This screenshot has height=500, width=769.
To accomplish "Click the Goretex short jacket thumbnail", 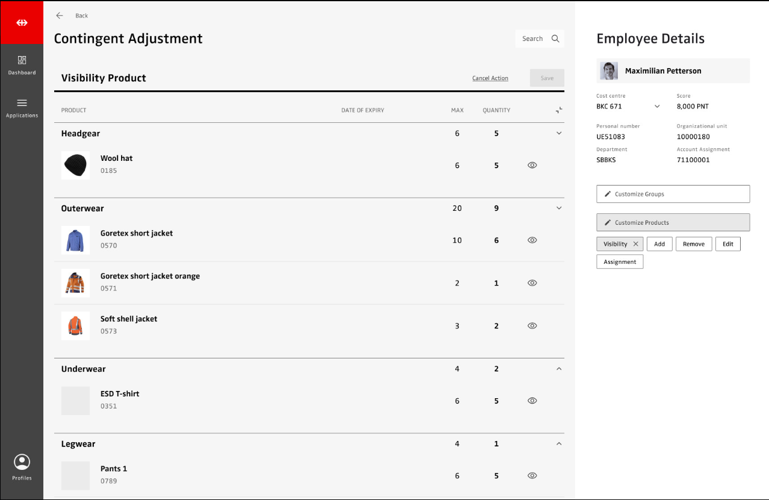I will tap(75, 240).
